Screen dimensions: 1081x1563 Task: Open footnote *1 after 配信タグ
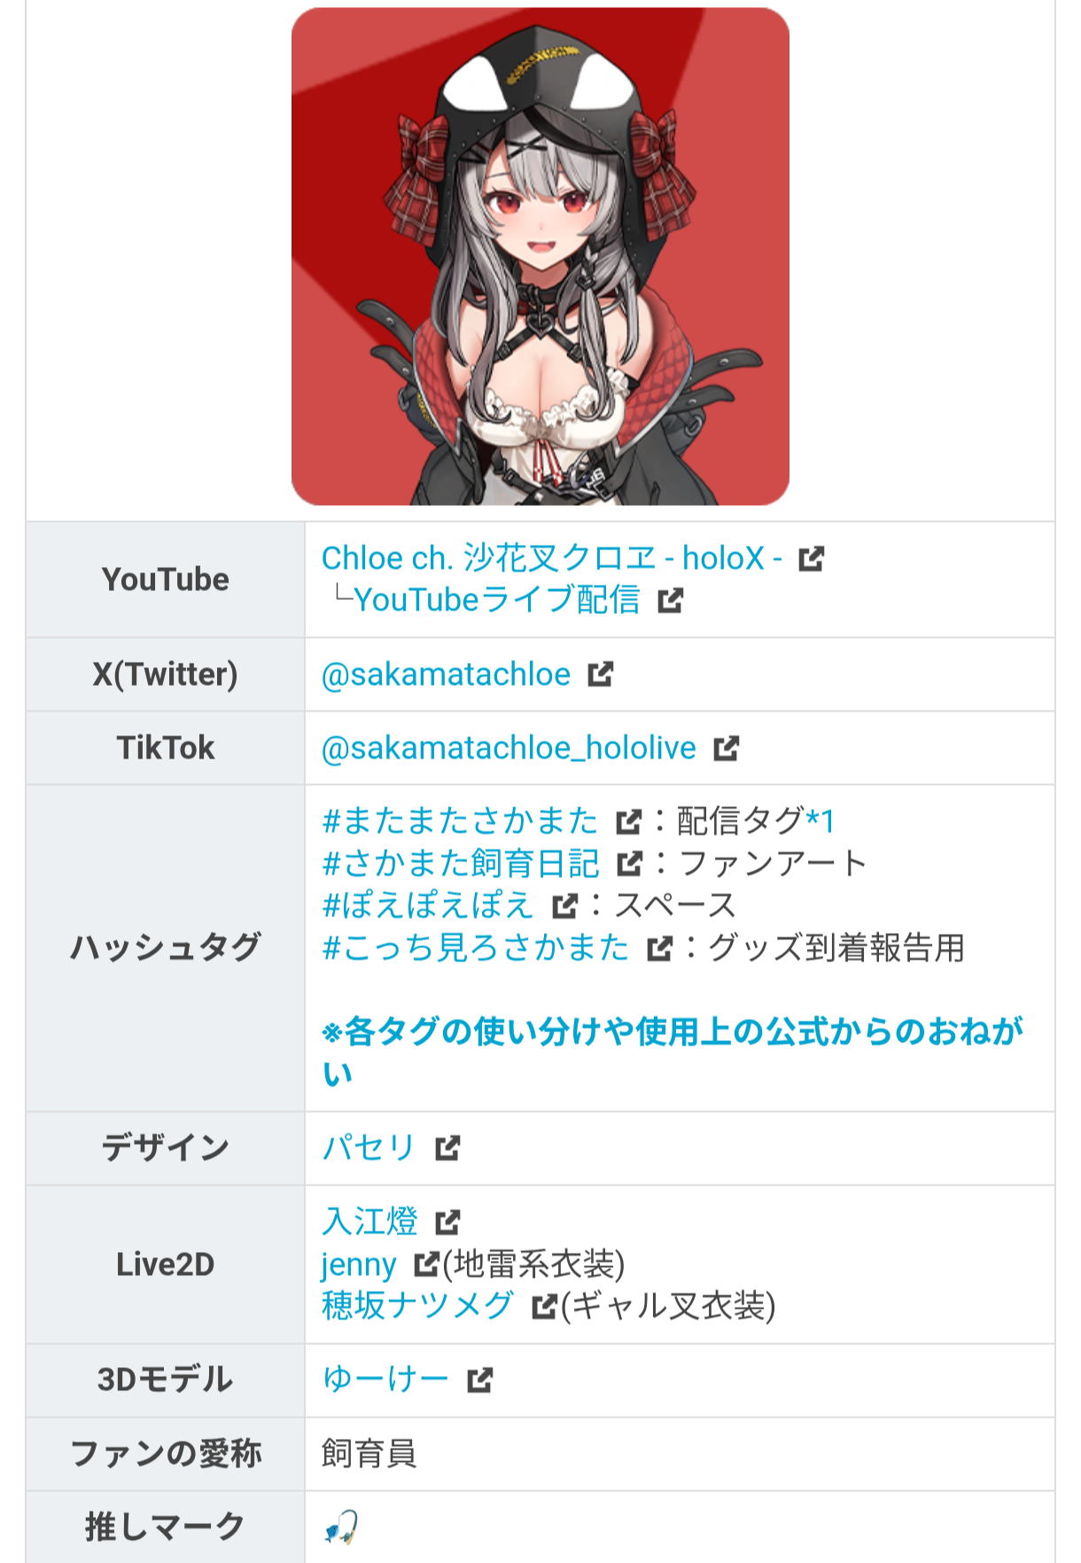[x=820, y=820]
